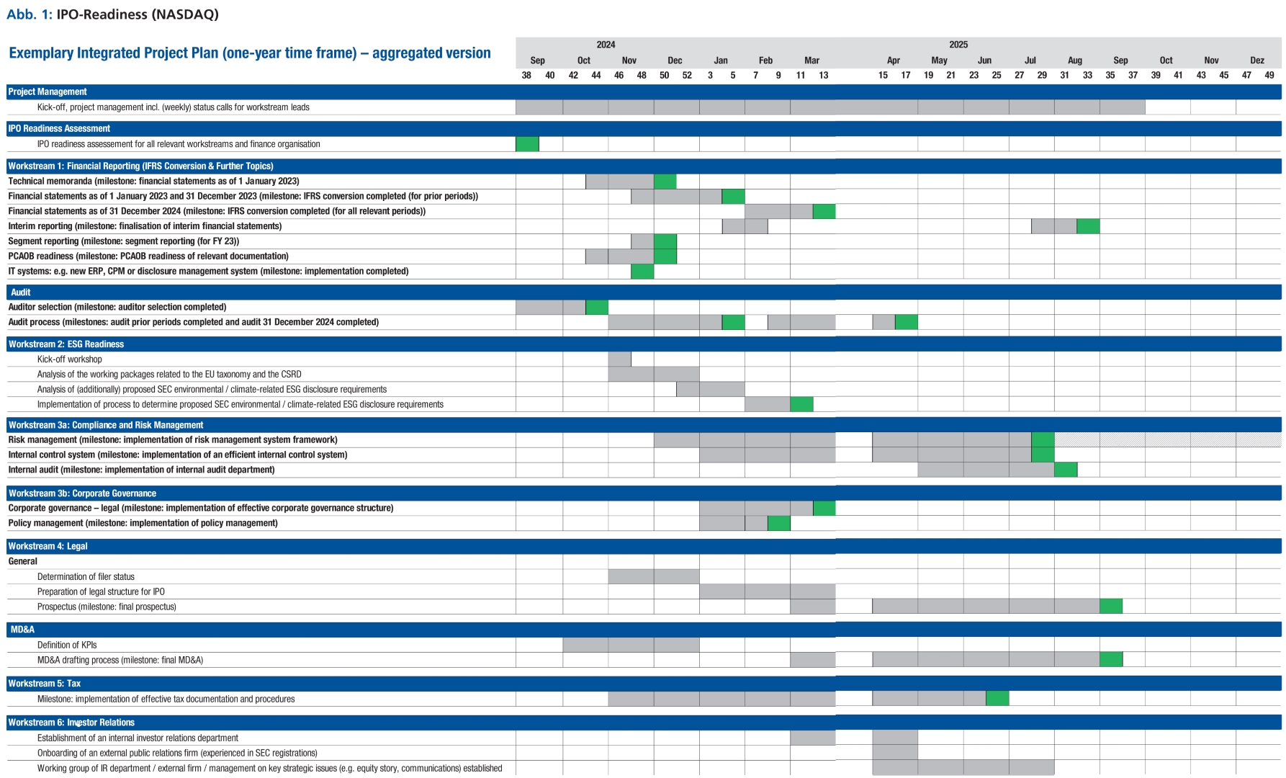This screenshot has width=1286, height=778.
Task: Click the Exemplary Integrated Project Plan title
Action: pos(250,53)
